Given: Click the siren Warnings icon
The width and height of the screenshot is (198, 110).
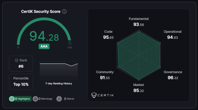Looking at the screenshot, I should (x=35, y=99).
